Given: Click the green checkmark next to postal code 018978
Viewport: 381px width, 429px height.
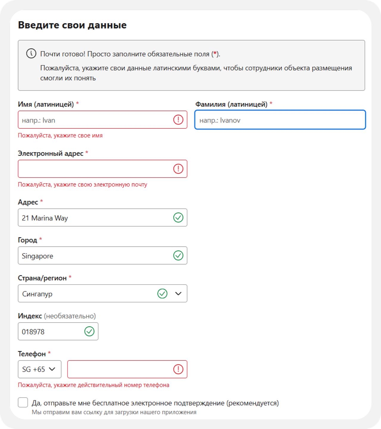Looking at the screenshot, I should click(x=89, y=331).
